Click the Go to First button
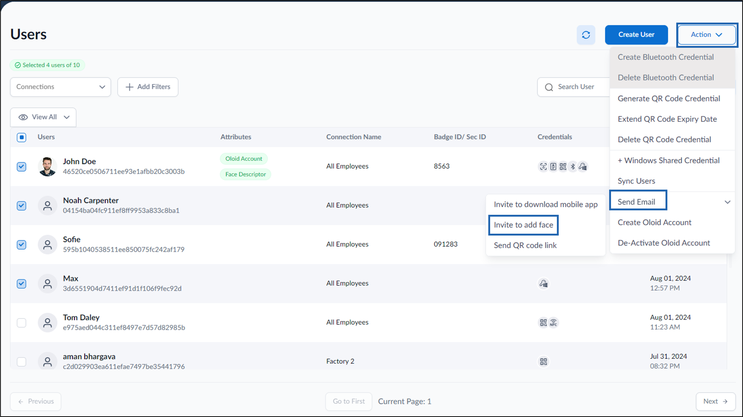 pos(349,401)
